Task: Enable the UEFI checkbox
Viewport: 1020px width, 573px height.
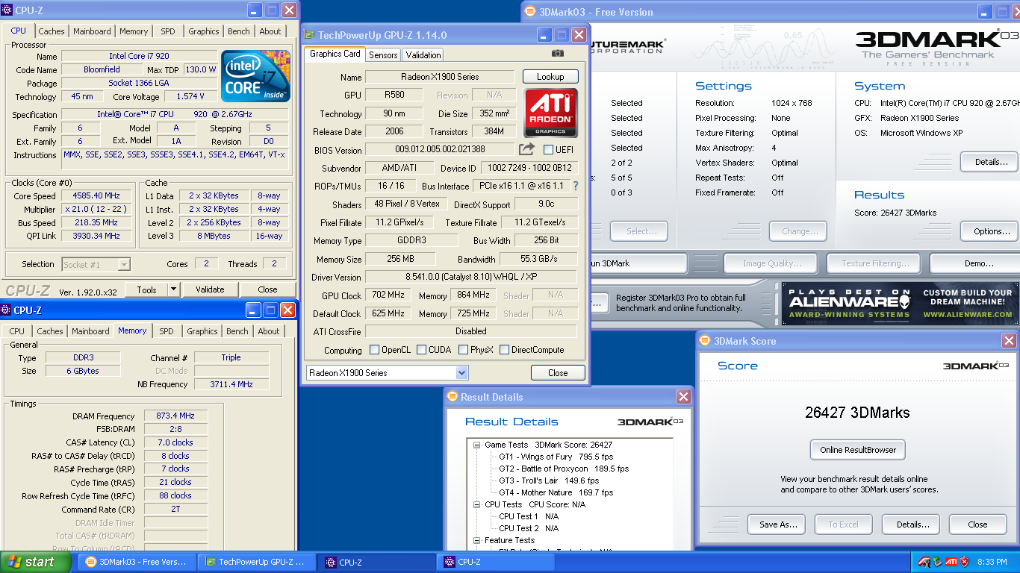Action: pos(549,150)
